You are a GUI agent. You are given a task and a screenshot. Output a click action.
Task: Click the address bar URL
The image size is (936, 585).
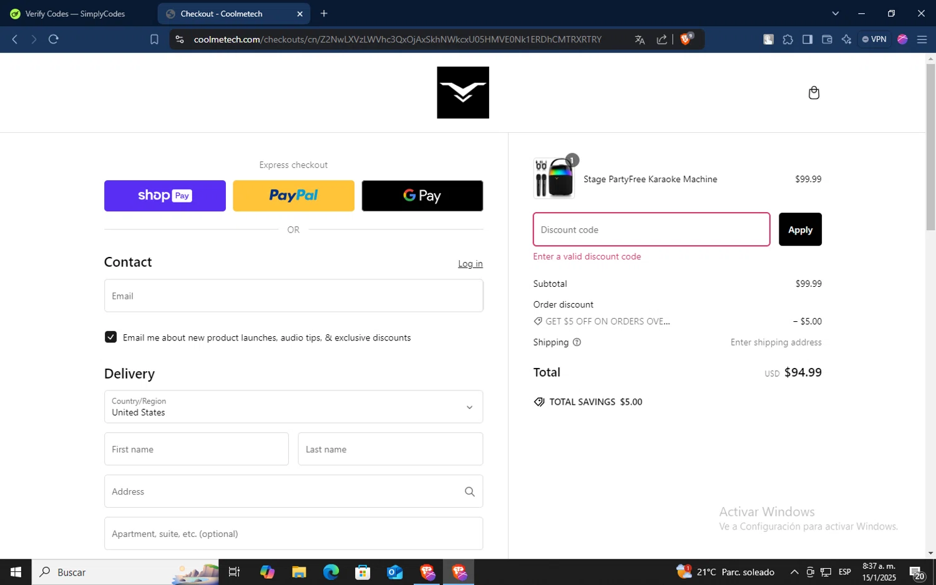click(x=397, y=39)
